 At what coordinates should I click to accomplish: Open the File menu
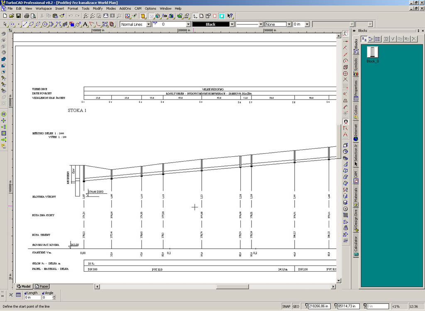point(10,9)
